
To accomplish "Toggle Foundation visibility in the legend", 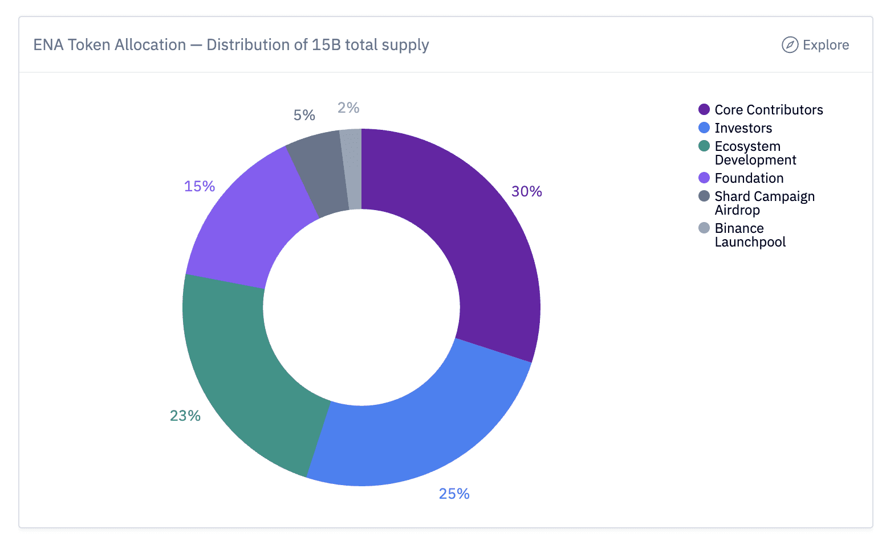I will point(749,178).
